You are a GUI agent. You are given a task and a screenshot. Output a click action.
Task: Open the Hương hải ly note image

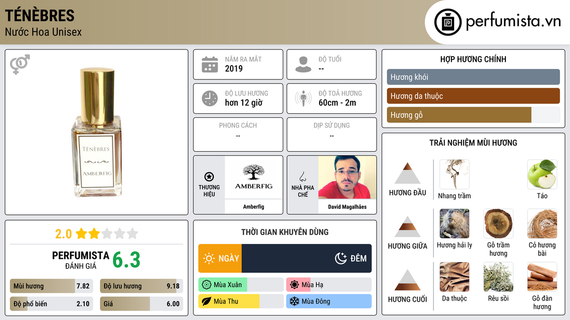[454, 223]
